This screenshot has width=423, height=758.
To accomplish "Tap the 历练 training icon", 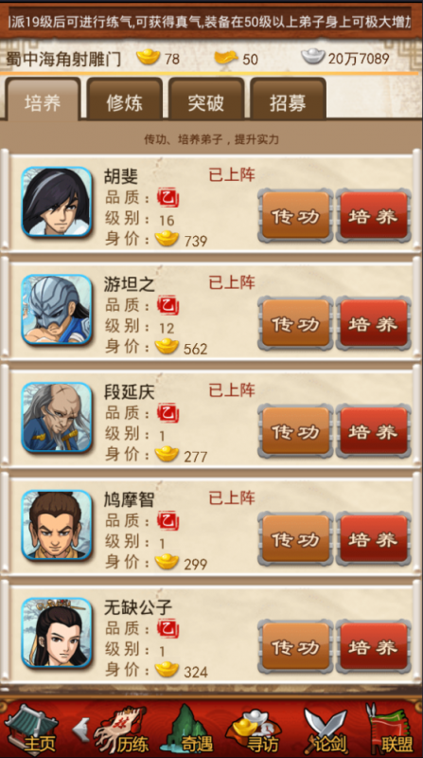I will coord(121,730).
